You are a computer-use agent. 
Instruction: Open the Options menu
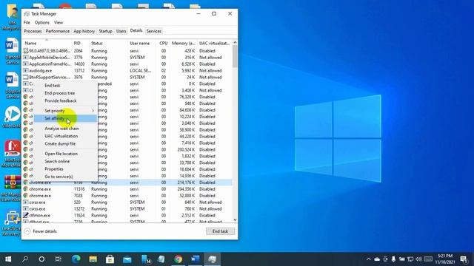(41, 22)
